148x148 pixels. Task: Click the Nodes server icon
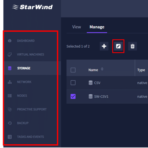pyautogui.click(x=10, y=96)
